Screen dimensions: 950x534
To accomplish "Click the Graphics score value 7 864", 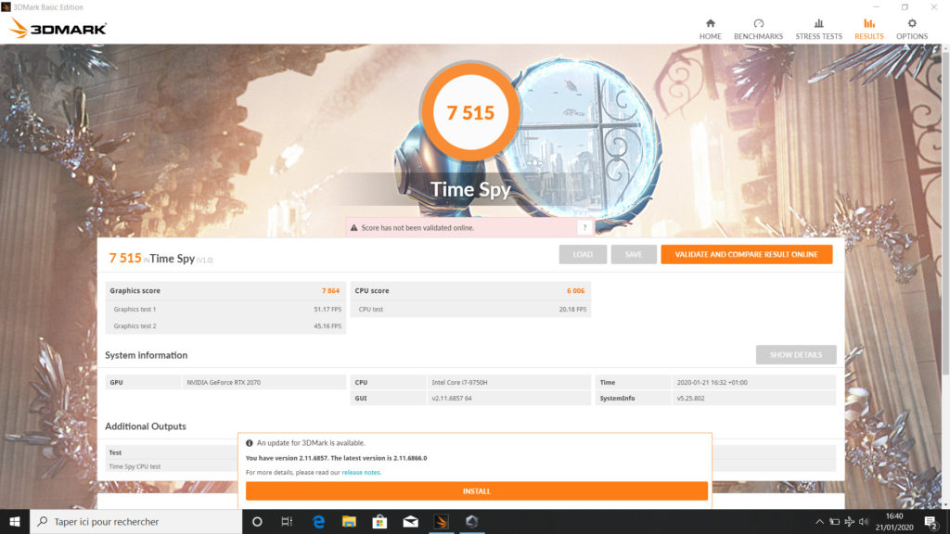I will 330,290.
